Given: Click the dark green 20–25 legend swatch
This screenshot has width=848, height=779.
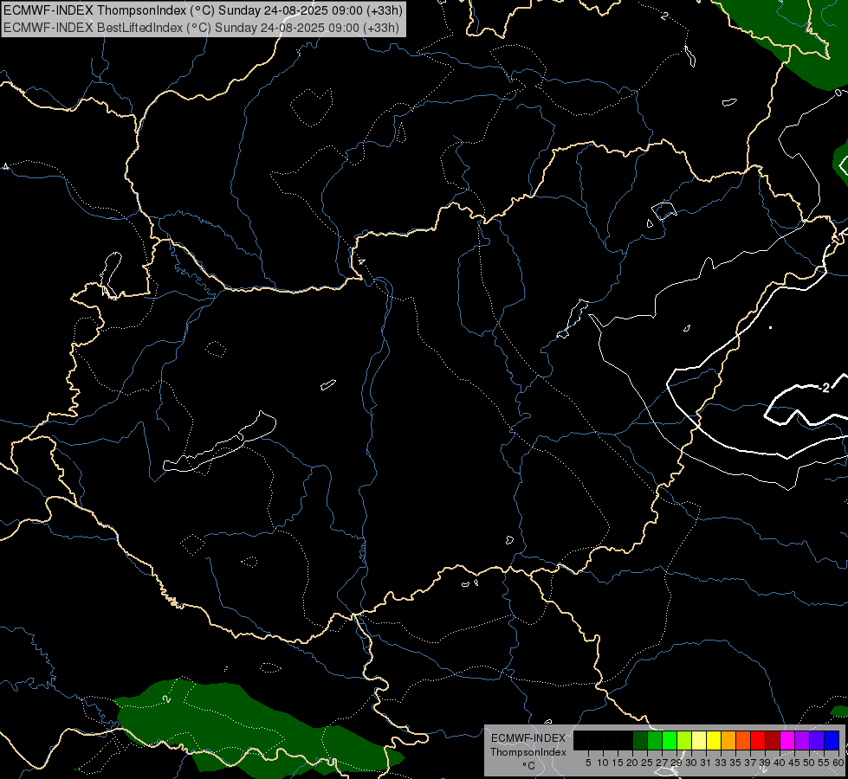Looking at the screenshot, I should point(640,740).
